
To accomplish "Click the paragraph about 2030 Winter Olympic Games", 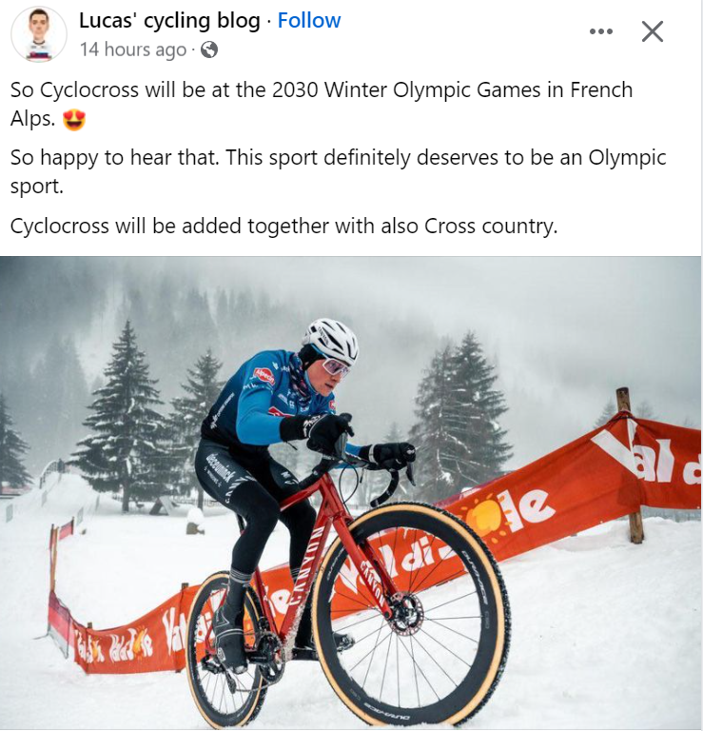I will (x=322, y=104).
